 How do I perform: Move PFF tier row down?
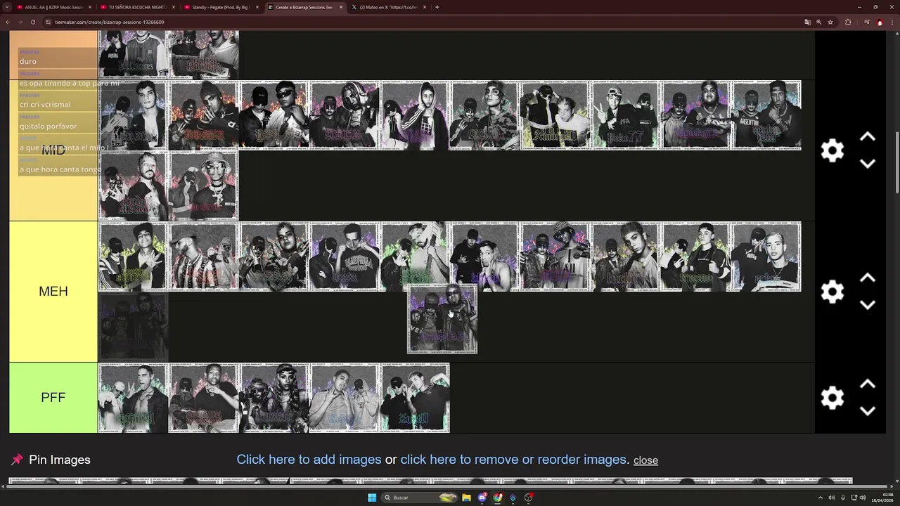click(868, 411)
